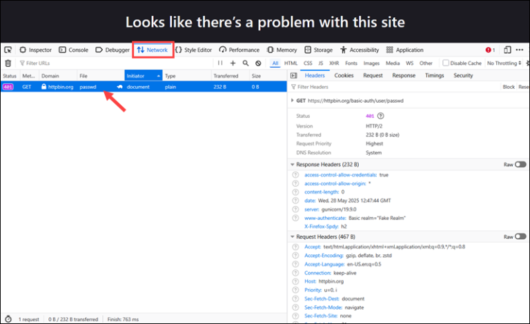Open the Application tab

pyautogui.click(x=404, y=50)
